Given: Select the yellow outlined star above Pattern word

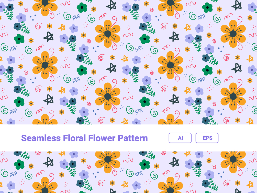Looking at the screenshot, I should 125,121.
